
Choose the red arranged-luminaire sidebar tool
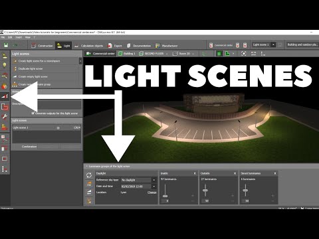[x=5, y=76]
